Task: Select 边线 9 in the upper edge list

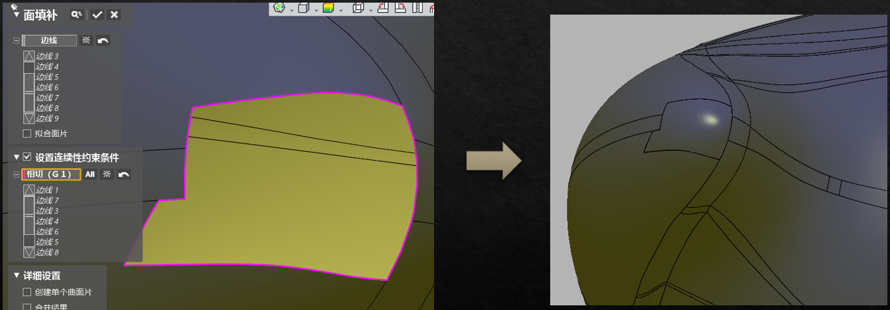Action: (47, 118)
